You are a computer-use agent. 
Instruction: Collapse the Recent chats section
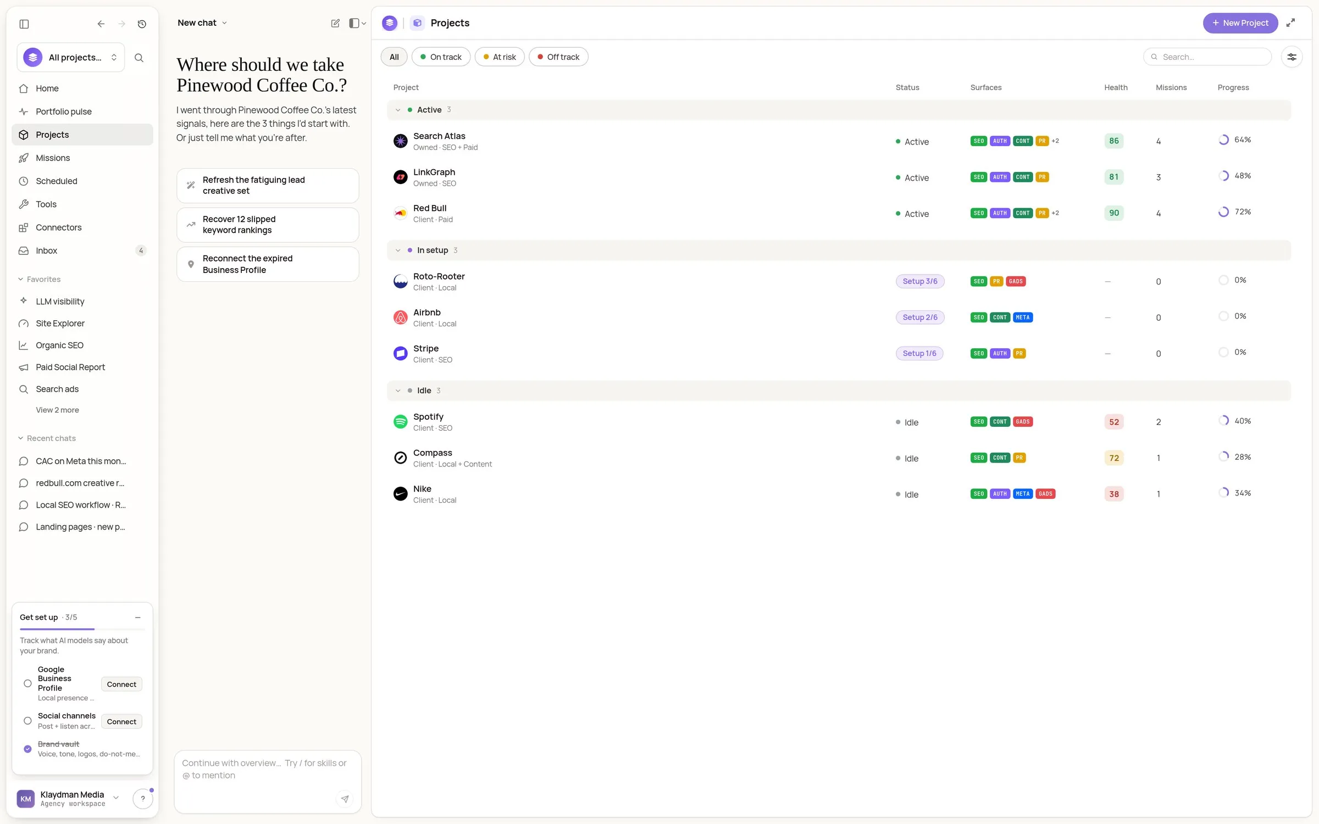pos(47,438)
